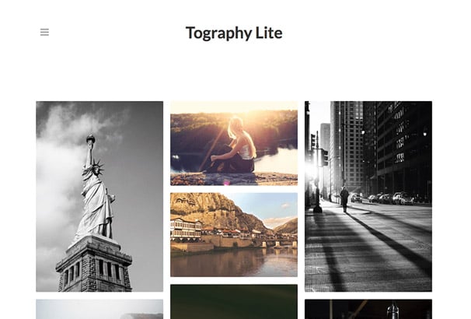471x319 pixels.
Task: Toggle the site menu button
Action: point(44,32)
